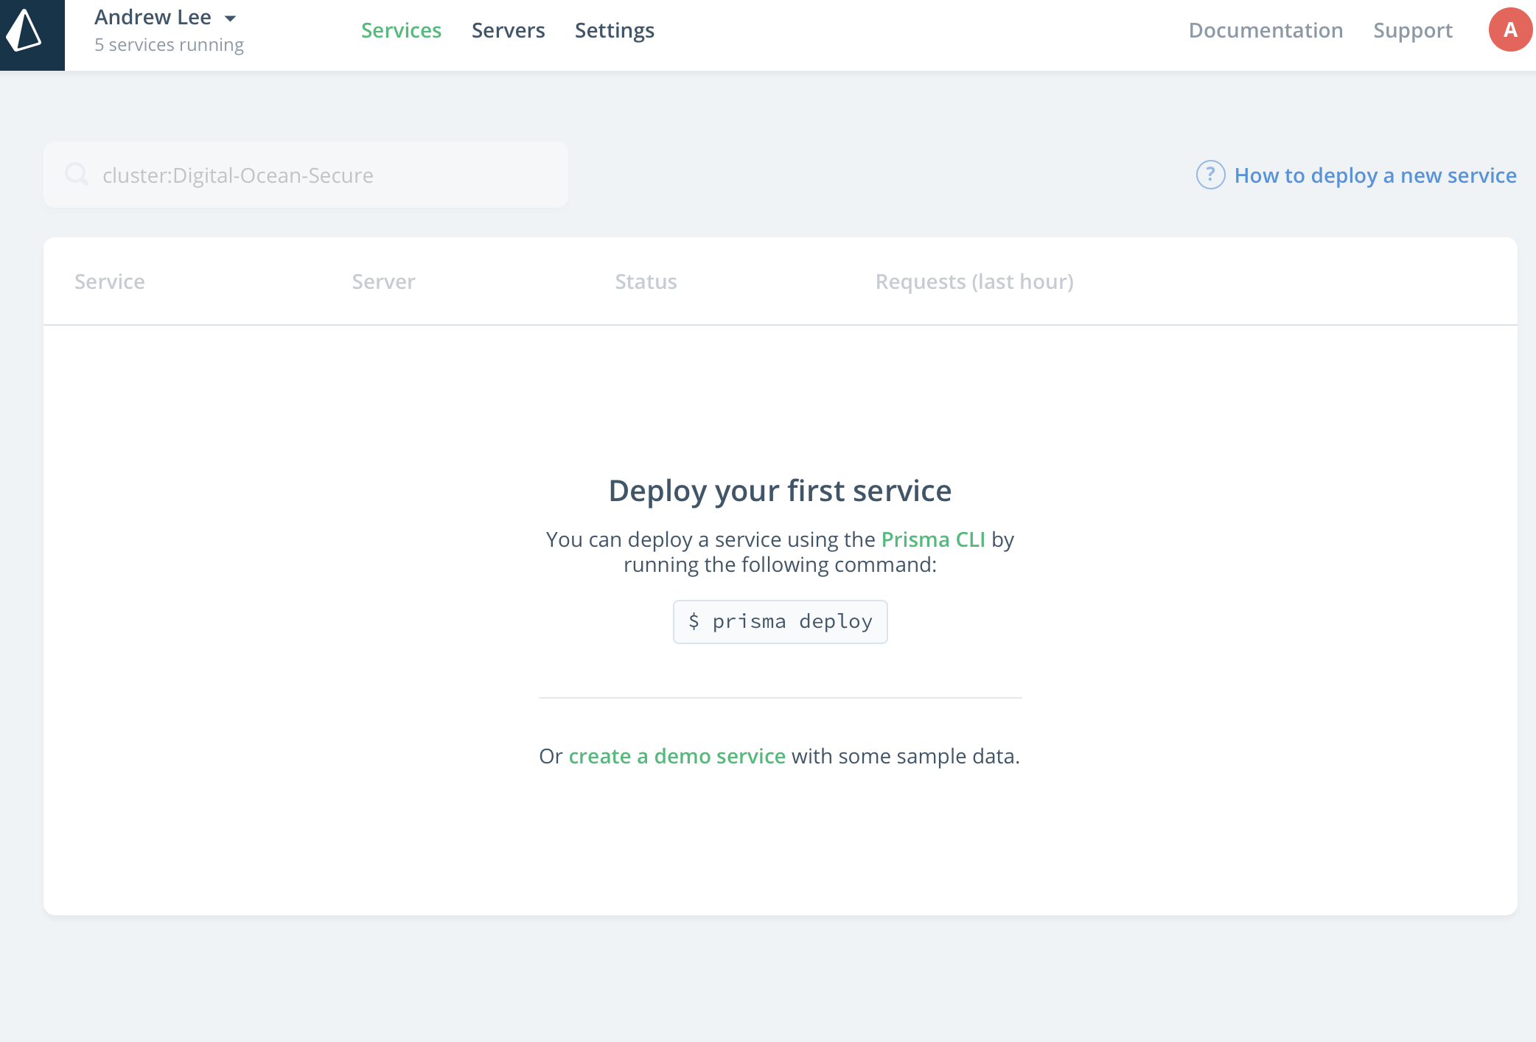Switch to the Servers tab
Viewport: 1536px width, 1042px height.
pos(508,30)
